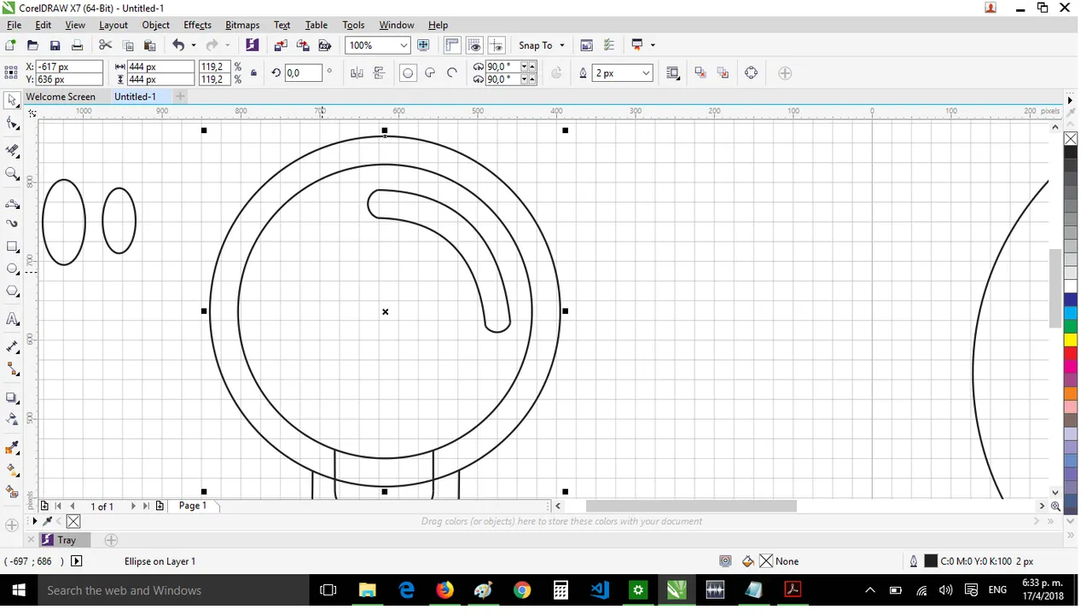Click the horizontal scrollbar thumb
The image size is (1092, 615).
pos(691,506)
